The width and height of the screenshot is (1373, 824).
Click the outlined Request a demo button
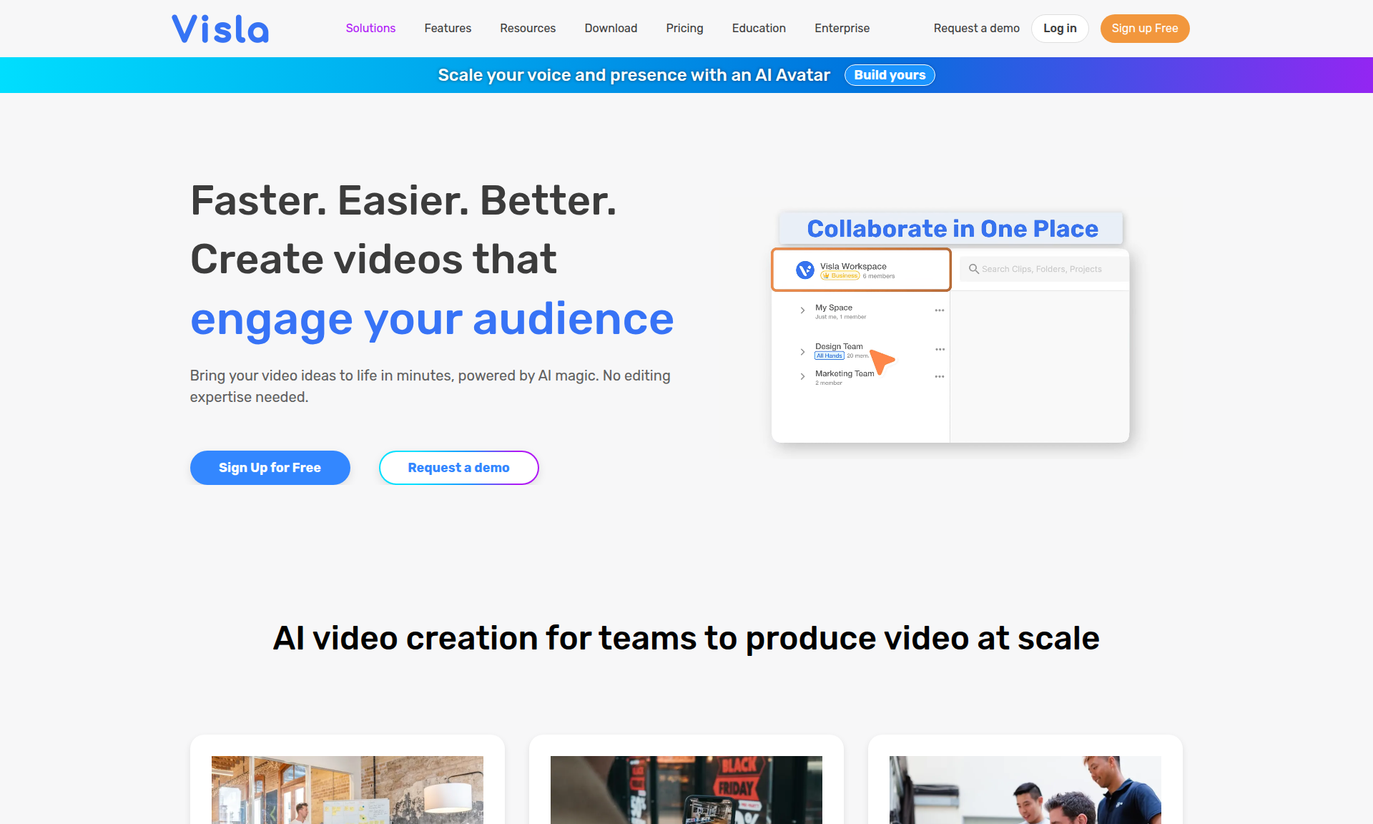[x=458, y=468]
